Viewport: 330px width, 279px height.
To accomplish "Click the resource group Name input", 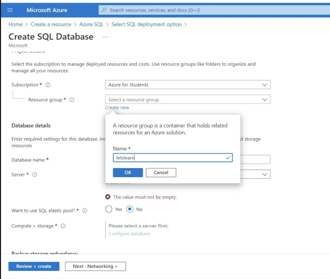I will click(173, 158).
